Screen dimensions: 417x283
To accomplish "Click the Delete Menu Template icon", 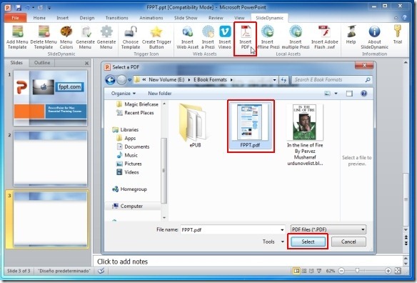I will (44, 31).
